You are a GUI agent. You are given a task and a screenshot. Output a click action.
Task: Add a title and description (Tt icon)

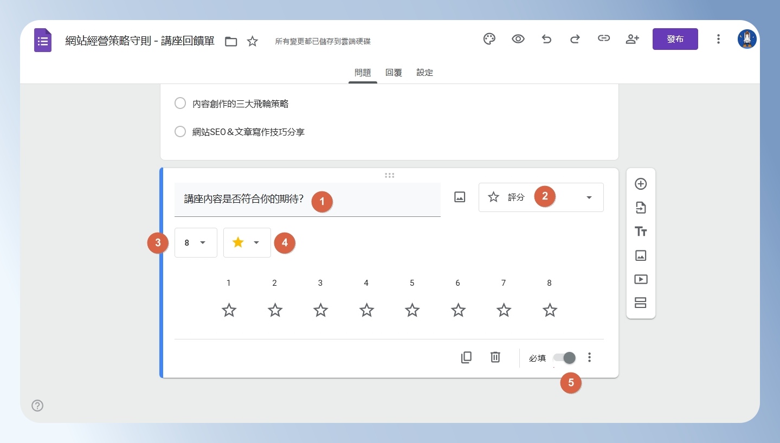pos(641,232)
